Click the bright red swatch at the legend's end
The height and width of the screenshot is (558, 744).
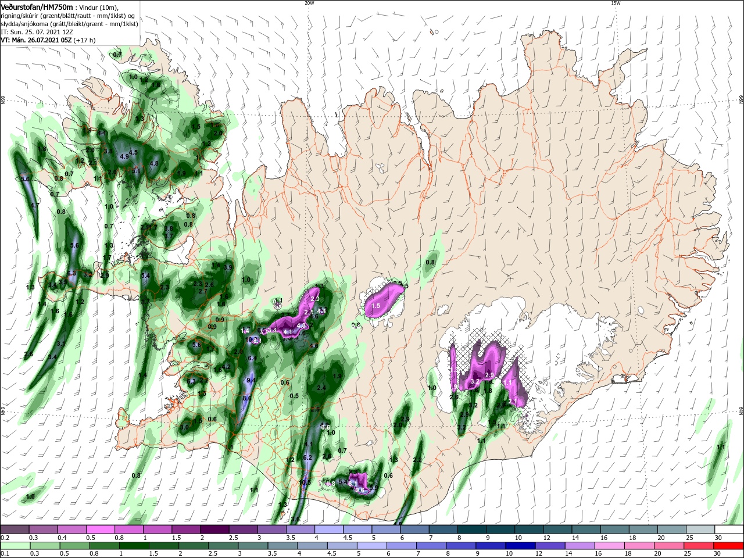pyautogui.click(x=728, y=546)
